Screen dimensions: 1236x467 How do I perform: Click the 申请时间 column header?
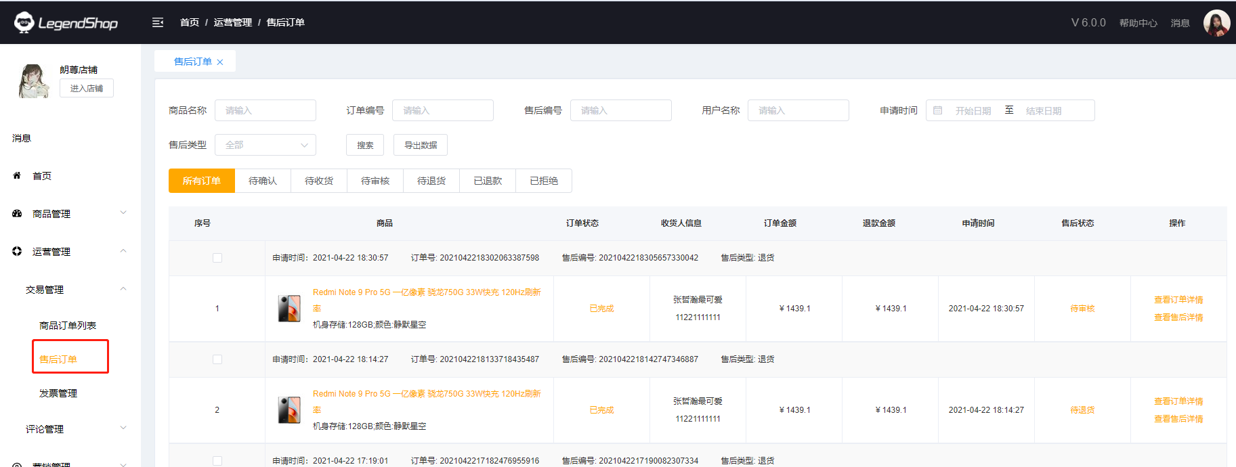click(978, 223)
